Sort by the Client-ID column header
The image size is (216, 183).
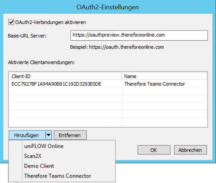coord(65,76)
